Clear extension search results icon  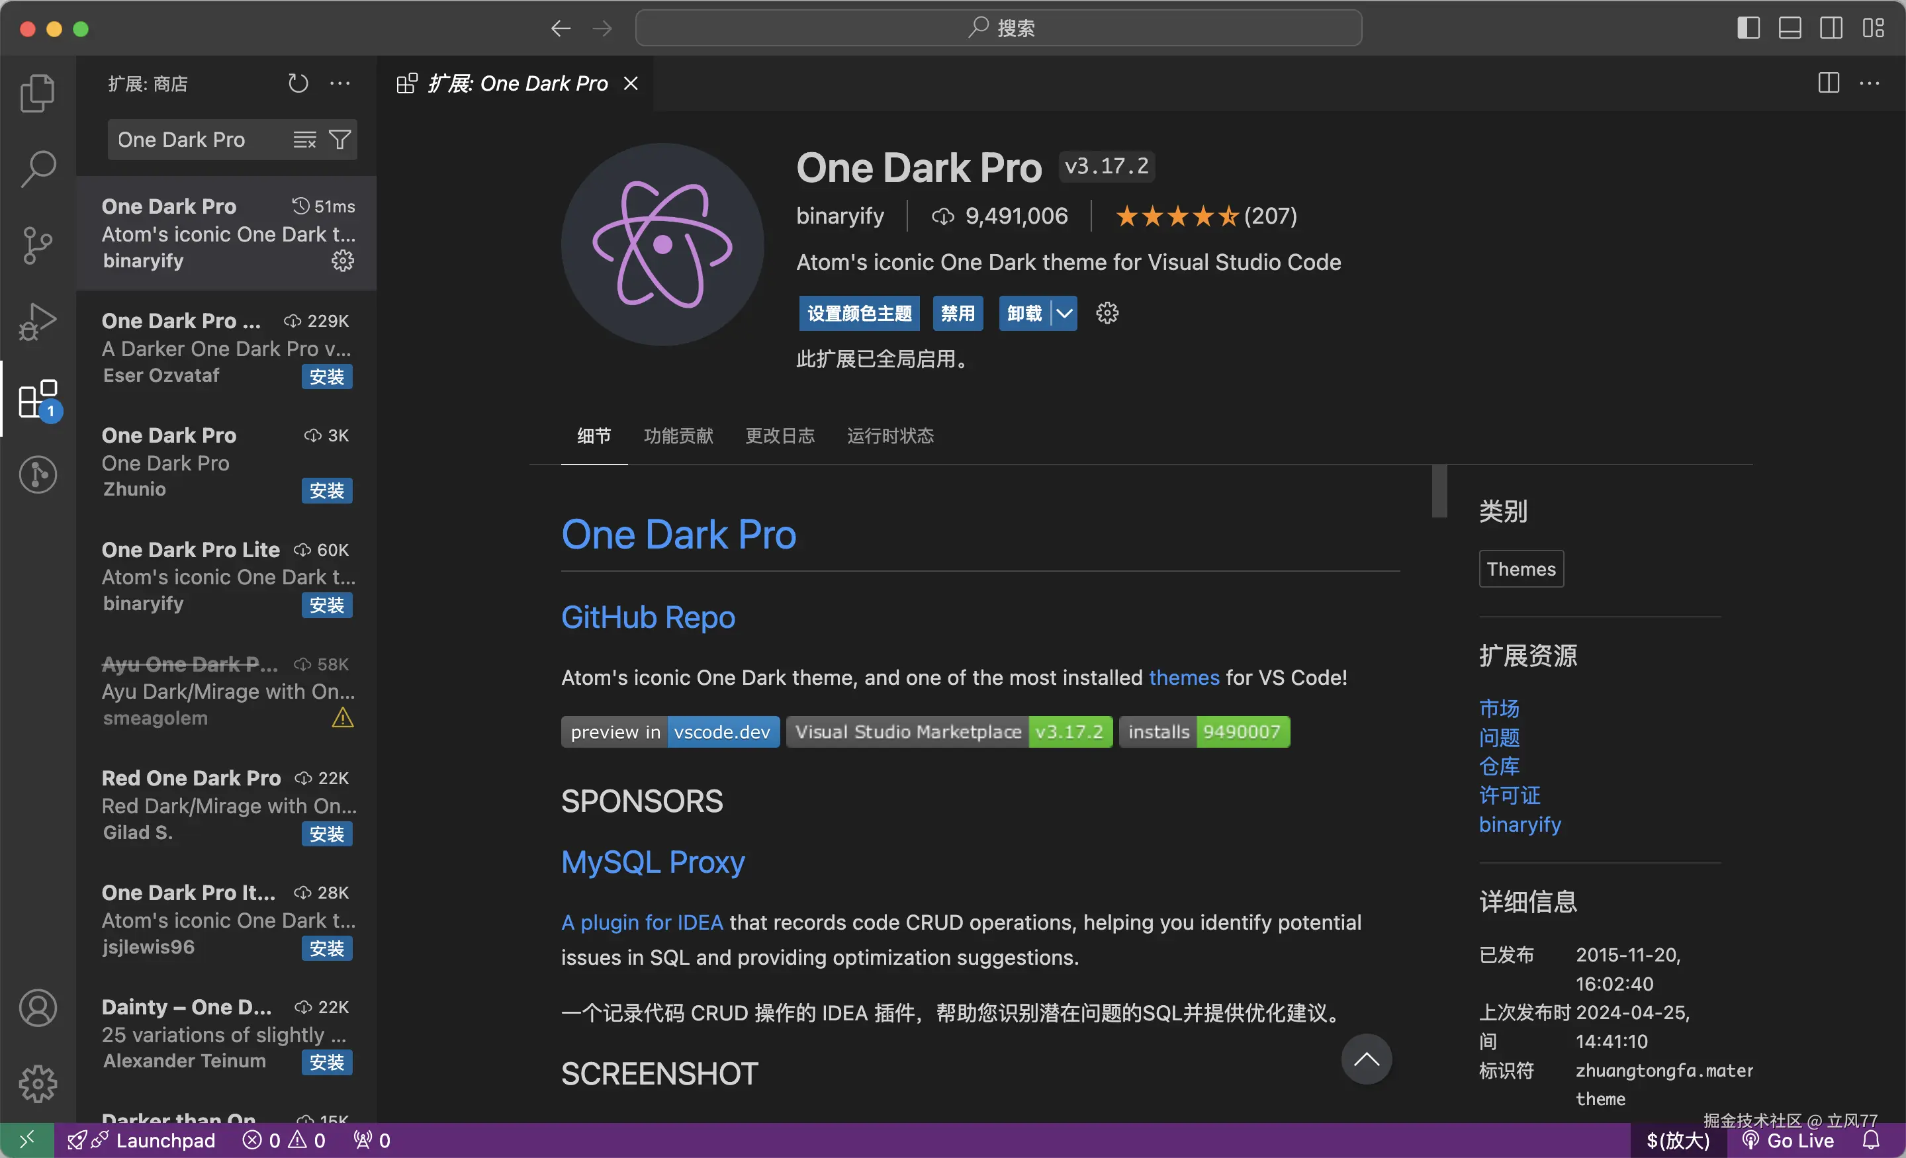(304, 139)
